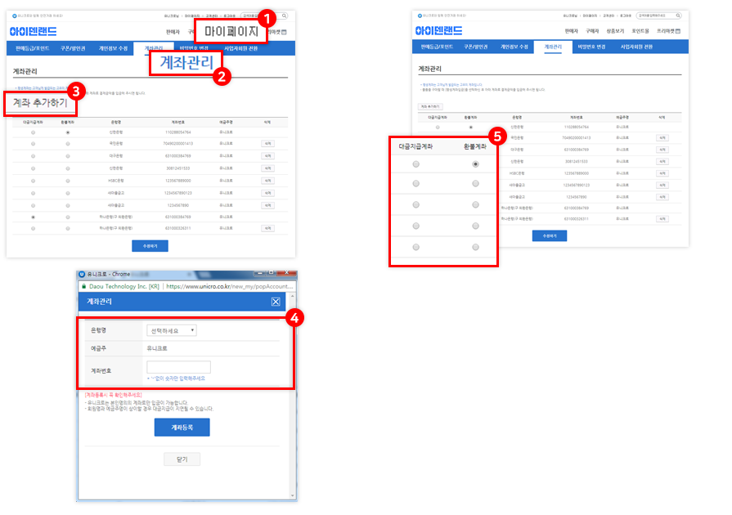Click the 아이덴랜드 logo in right screenshot

click(x=439, y=30)
